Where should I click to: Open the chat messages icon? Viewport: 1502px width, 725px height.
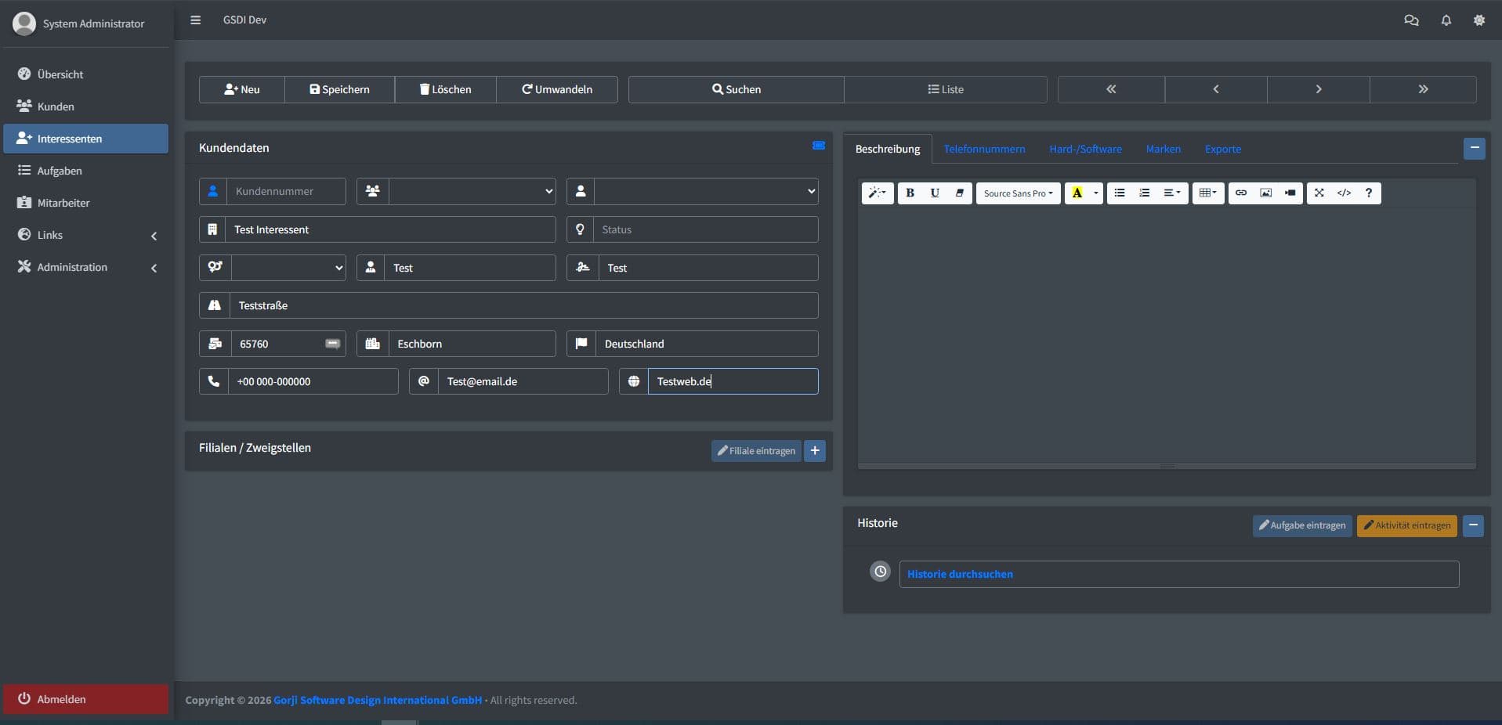1412,20
